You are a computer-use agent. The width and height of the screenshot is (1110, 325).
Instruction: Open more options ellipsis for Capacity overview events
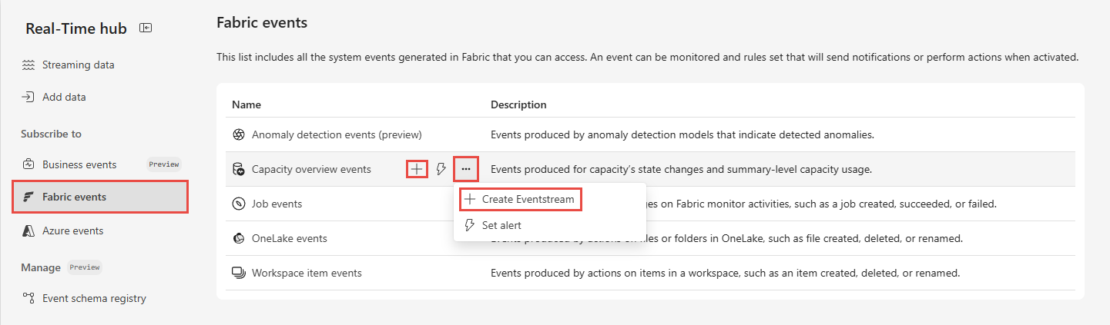click(466, 169)
